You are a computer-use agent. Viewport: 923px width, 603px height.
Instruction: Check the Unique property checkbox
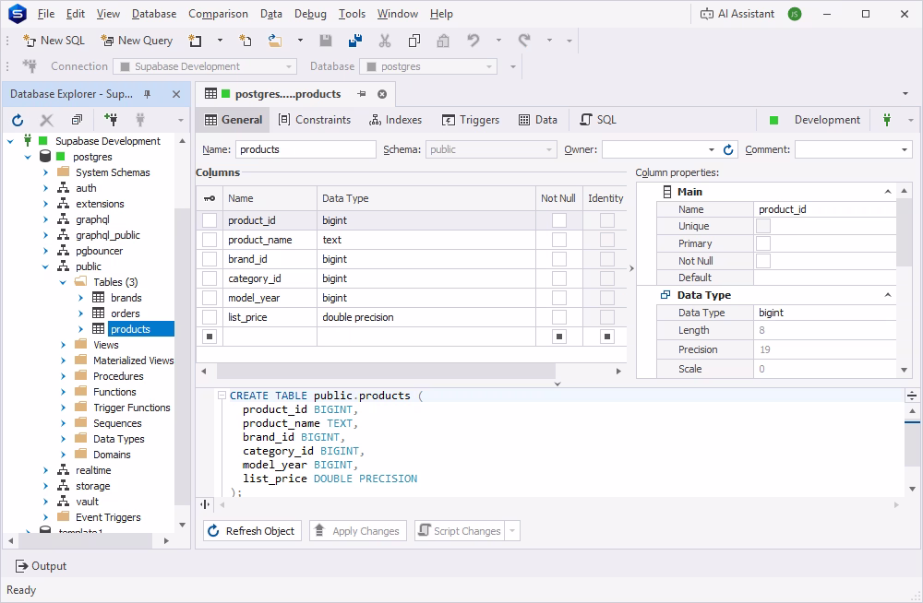[x=763, y=226]
